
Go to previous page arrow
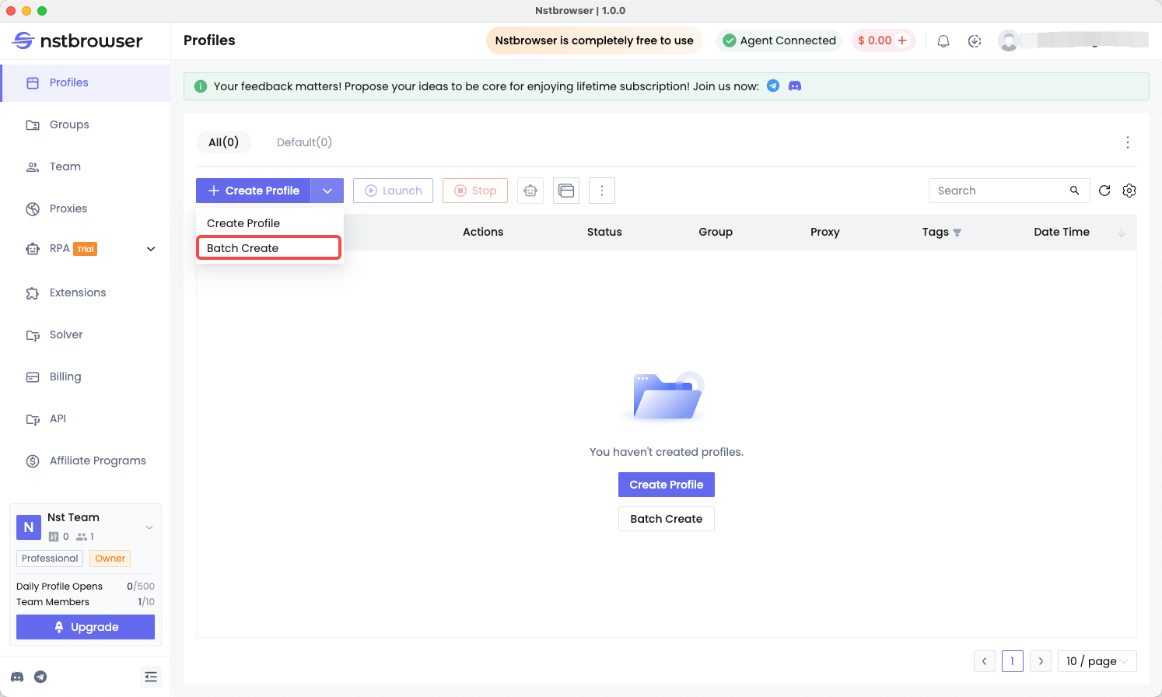pyautogui.click(x=985, y=661)
